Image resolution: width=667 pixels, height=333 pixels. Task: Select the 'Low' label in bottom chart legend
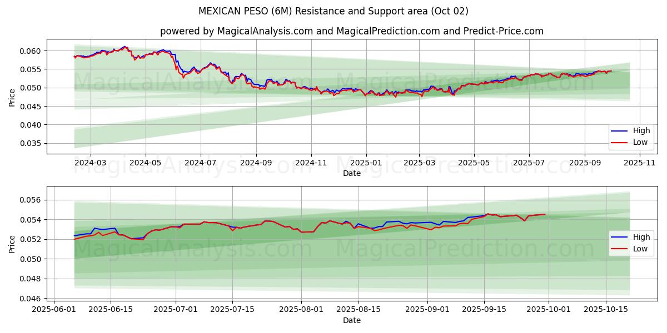pos(640,249)
